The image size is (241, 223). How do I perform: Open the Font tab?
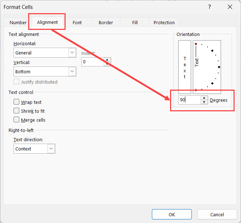coord(77,22)
